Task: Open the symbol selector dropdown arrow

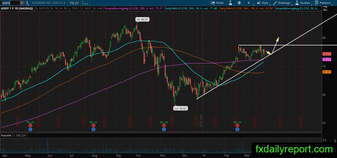Action: pos(22,3)
